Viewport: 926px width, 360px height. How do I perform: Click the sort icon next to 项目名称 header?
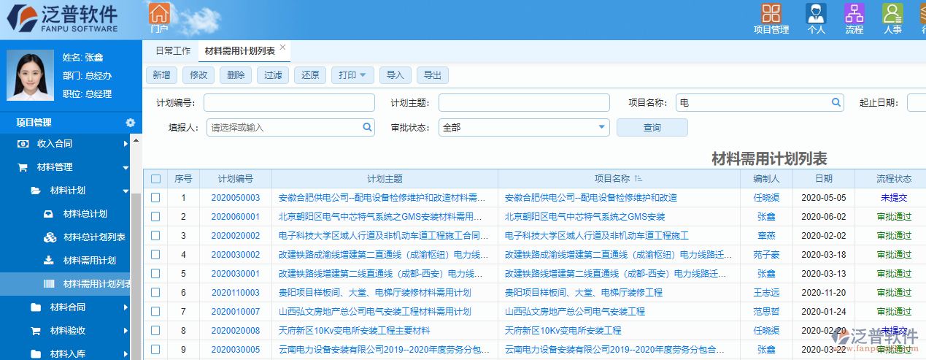click(x=638, y=178)
